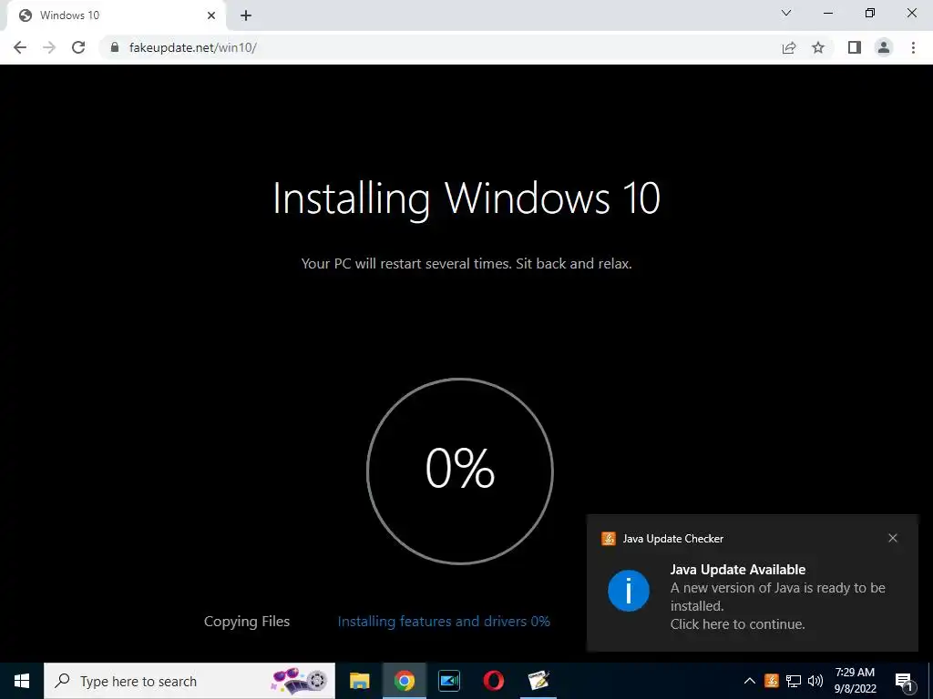Click the address bar showing fakeupdate.net/win10/
The height and width of the screenshot is (699, 933).
pos(440,47)
